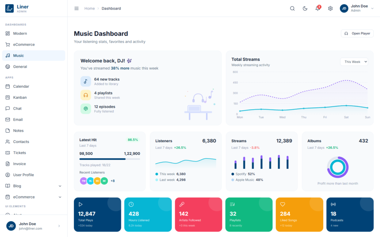The height and width of the screenshot is (237, 380).
Task: Click the Email envelope icon
Action: coord(8,120)
